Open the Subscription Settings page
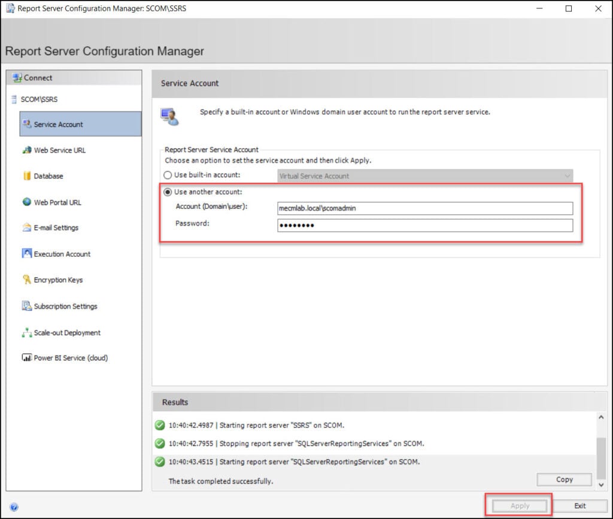Image resolution: width=613 pixels, height=519 pixels. [65, 306]
